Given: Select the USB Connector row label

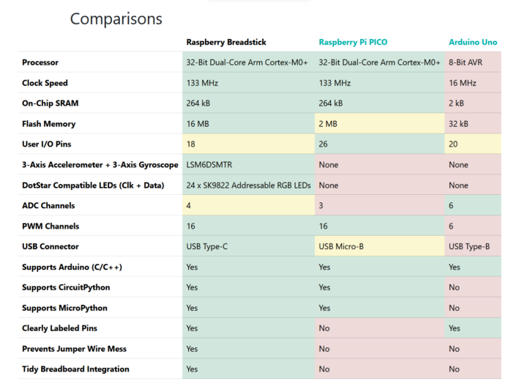Looking at the screenshot, I should (x=50, y=246).
